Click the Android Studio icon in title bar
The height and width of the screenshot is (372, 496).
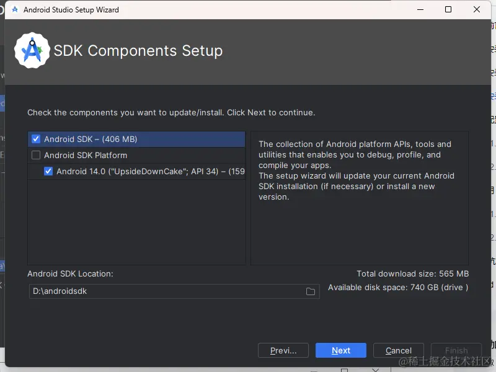tap(15, 10)
